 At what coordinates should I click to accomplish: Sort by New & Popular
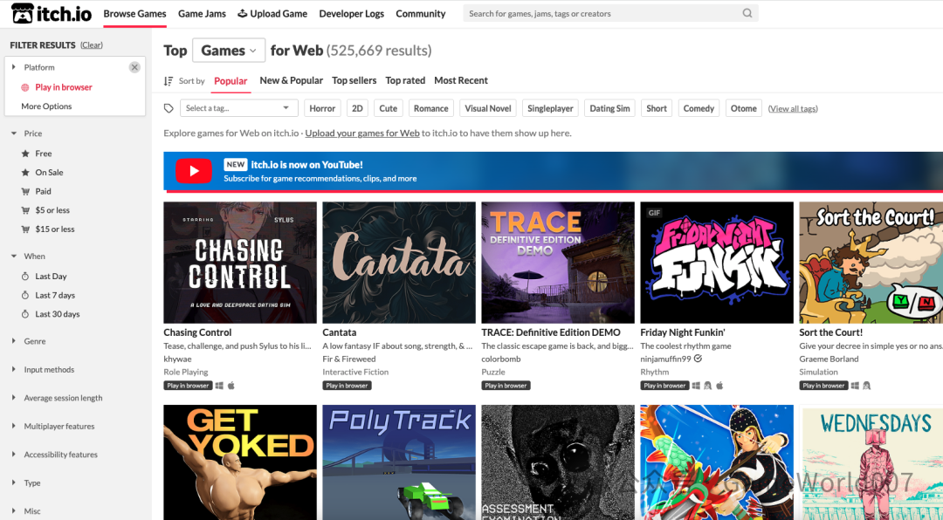pos(291,80)
